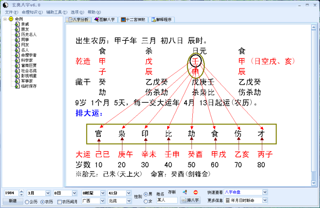320x208 pixels.
Task: Open the 亲戚 category icon in tree
Action: pos(18,24)
